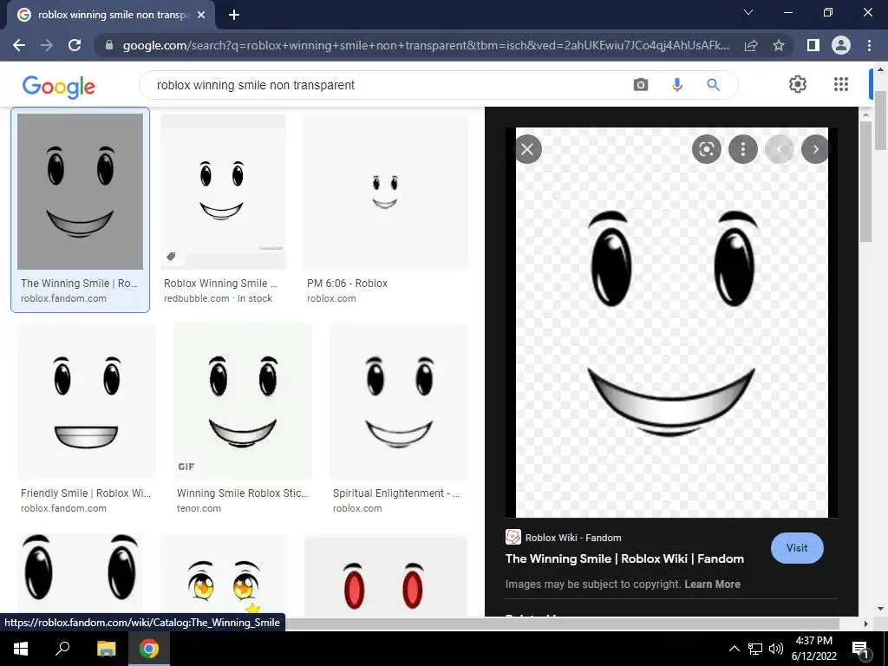The image size is (888, 666).
Task: Open the Friendly Smile thumbnail
Action: pyautogui.click(x=87, y=401)
